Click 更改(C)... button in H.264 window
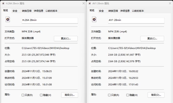Viewport: 173px width, 103px height. 66,39
